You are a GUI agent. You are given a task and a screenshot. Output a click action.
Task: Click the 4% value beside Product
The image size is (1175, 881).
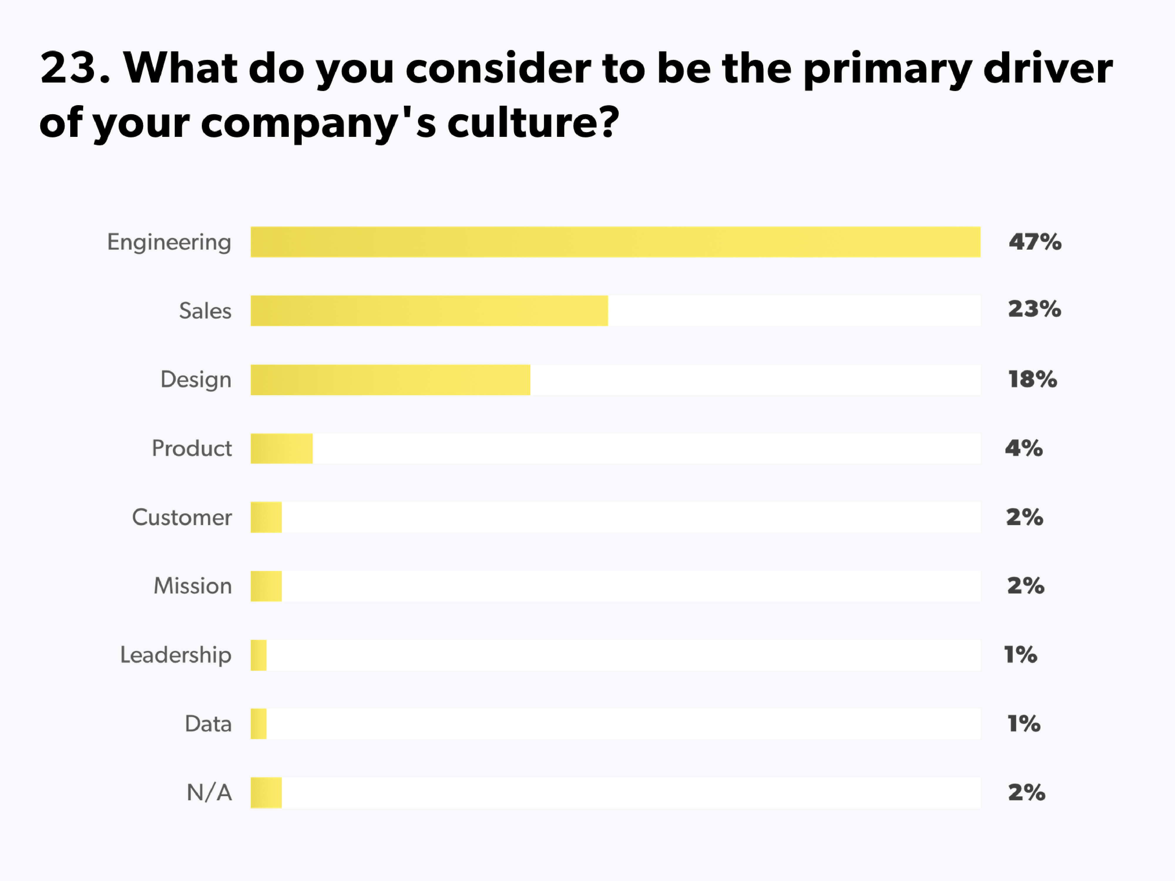coord(1023,448)
